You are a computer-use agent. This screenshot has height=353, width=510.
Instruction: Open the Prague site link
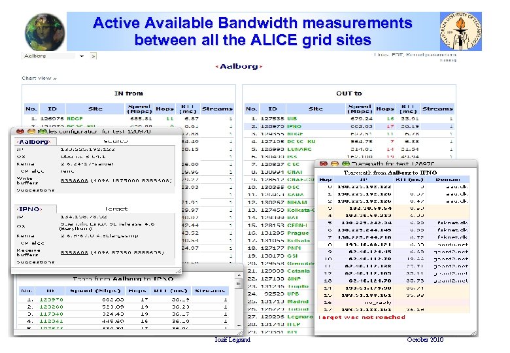298,233
